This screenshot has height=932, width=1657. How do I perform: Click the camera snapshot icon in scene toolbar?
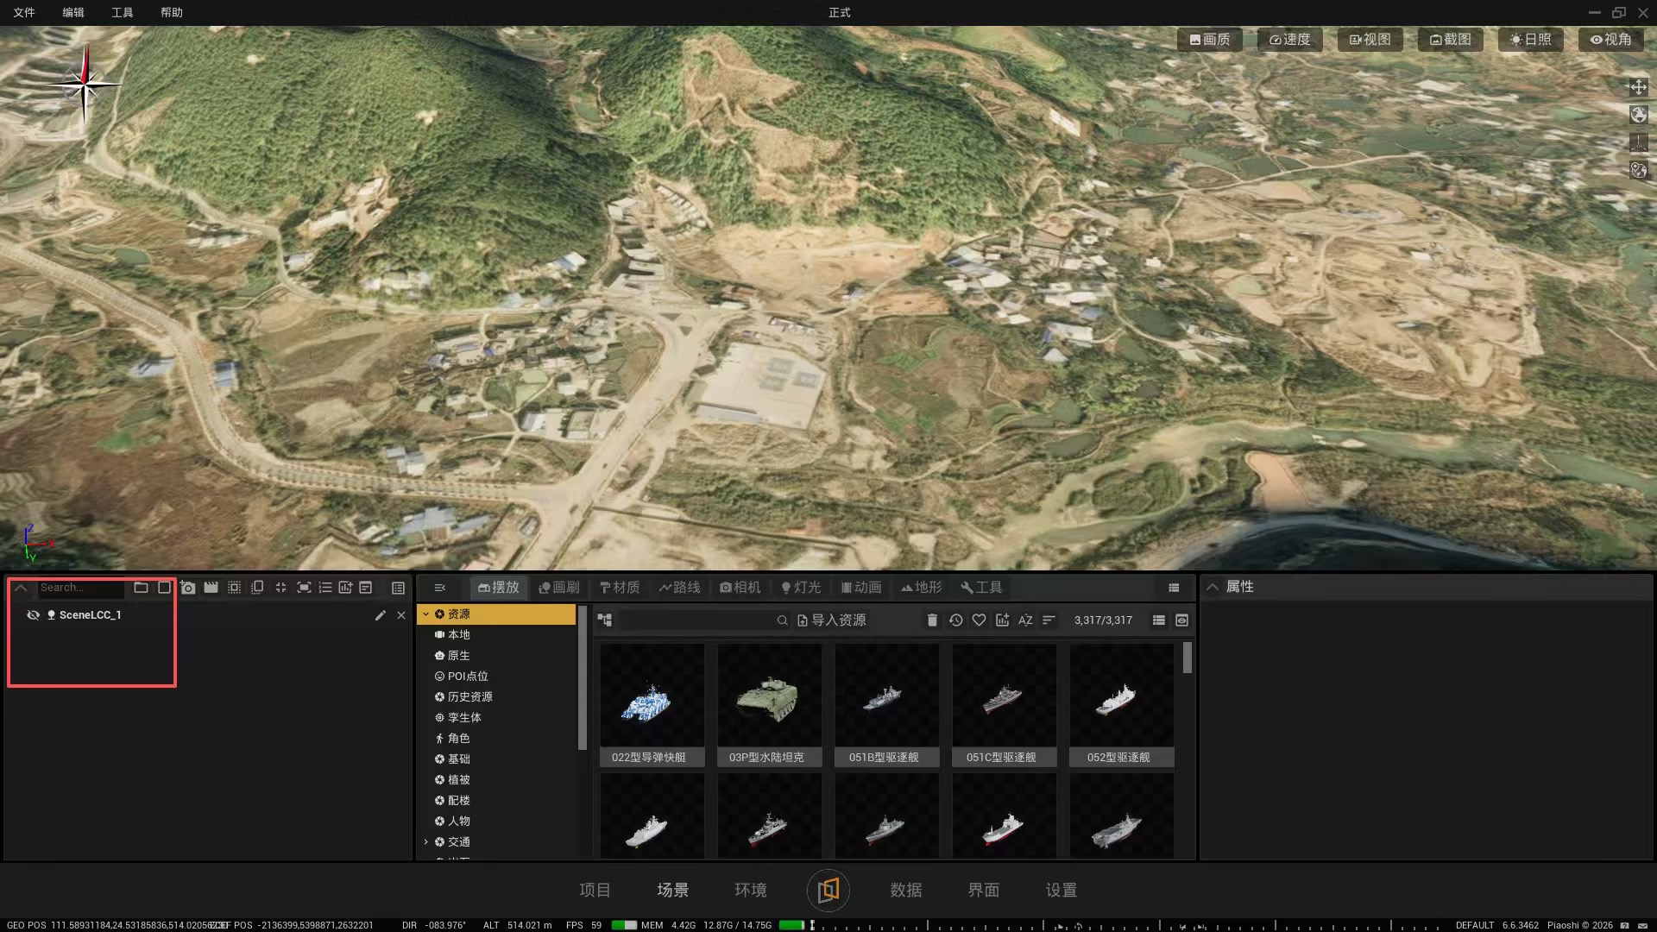pos(188,588)
